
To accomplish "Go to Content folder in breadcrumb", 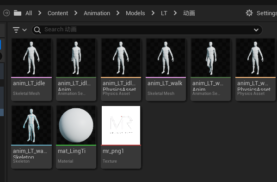I will 58,13.
